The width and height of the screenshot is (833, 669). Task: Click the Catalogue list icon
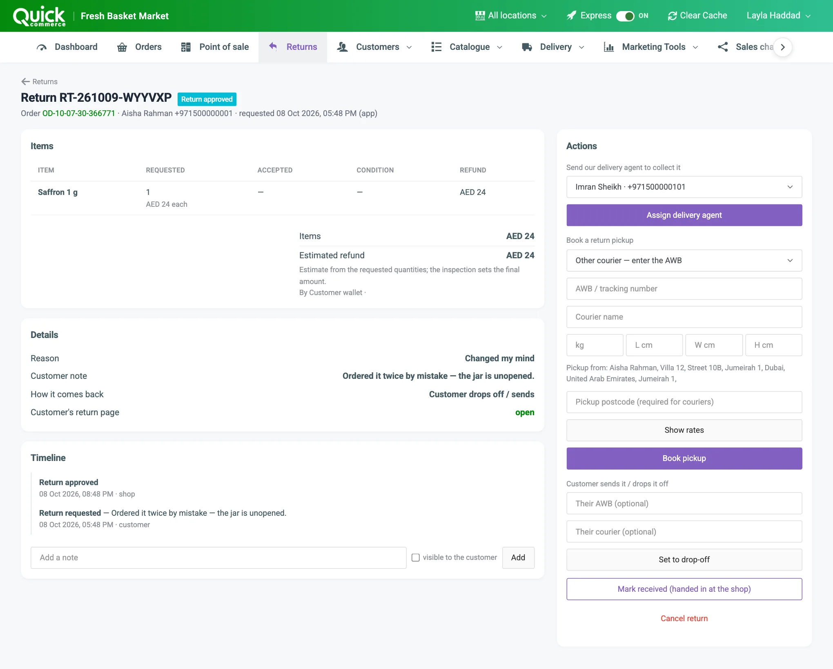[x=437, y=47]
